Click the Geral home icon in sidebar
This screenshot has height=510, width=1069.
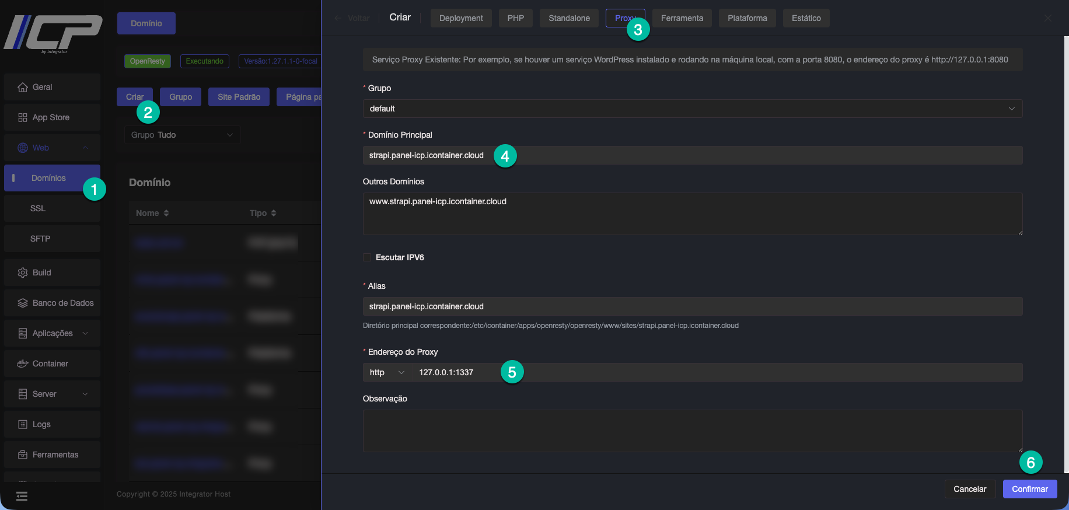tap(23, 88)
